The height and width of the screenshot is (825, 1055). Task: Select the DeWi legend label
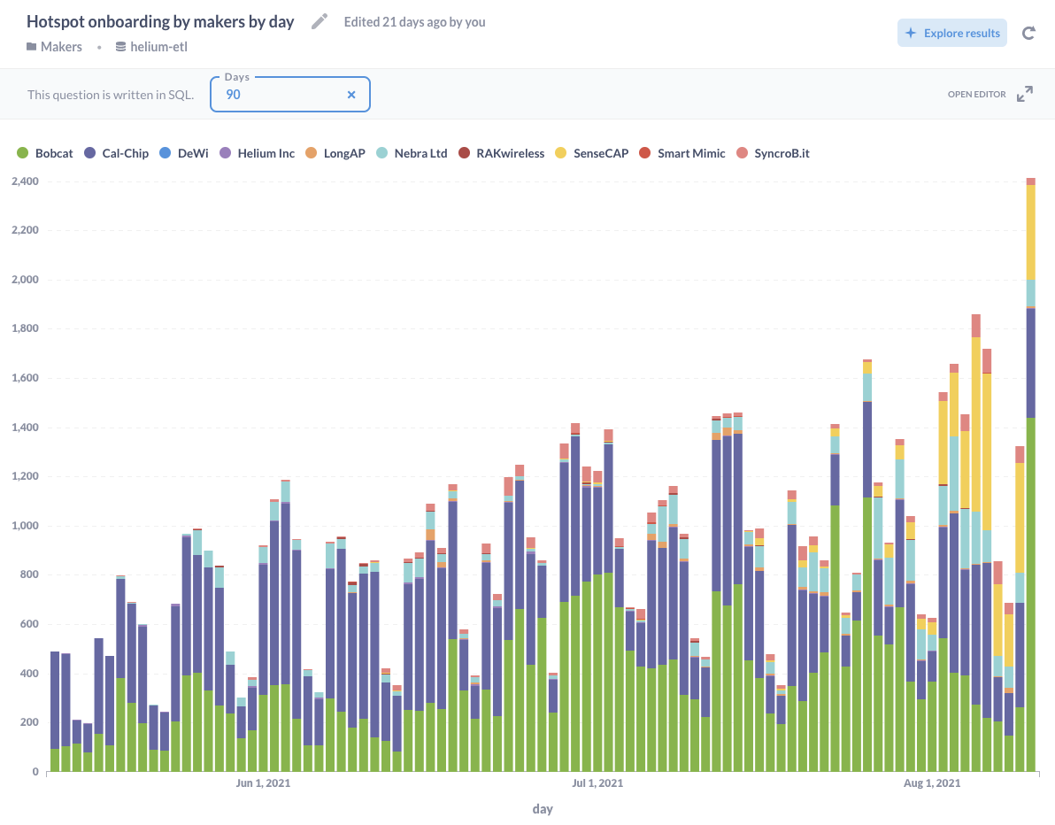(x=193, y=153)
